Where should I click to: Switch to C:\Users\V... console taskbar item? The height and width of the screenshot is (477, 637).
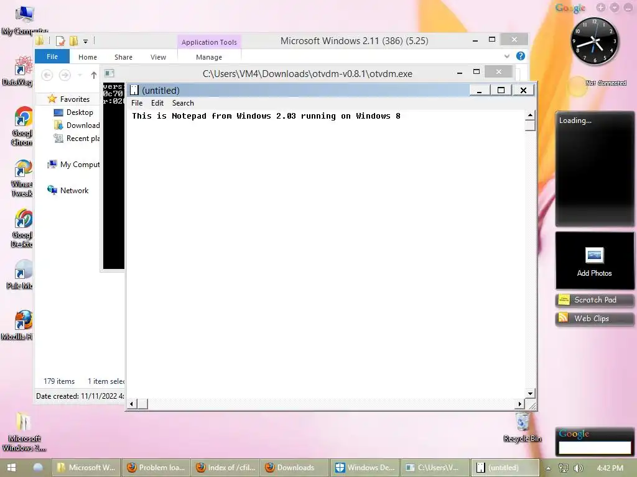coord(435,468)
